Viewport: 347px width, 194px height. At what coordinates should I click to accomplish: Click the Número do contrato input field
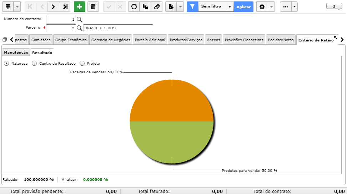tap(61, 20)
